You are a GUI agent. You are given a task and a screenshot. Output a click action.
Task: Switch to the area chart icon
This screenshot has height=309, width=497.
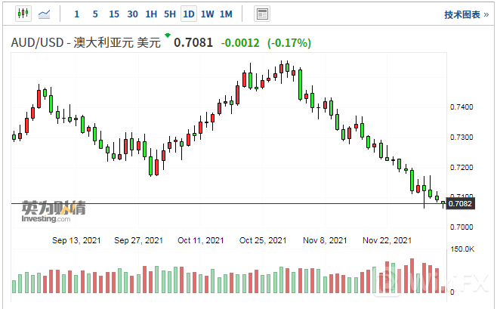tap(45, 14)
